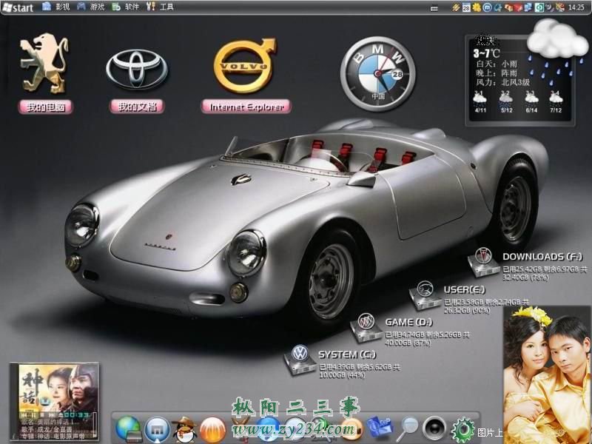Open the 游戏 menu in the top bar
592x444 pixels.
pos(91,7)
